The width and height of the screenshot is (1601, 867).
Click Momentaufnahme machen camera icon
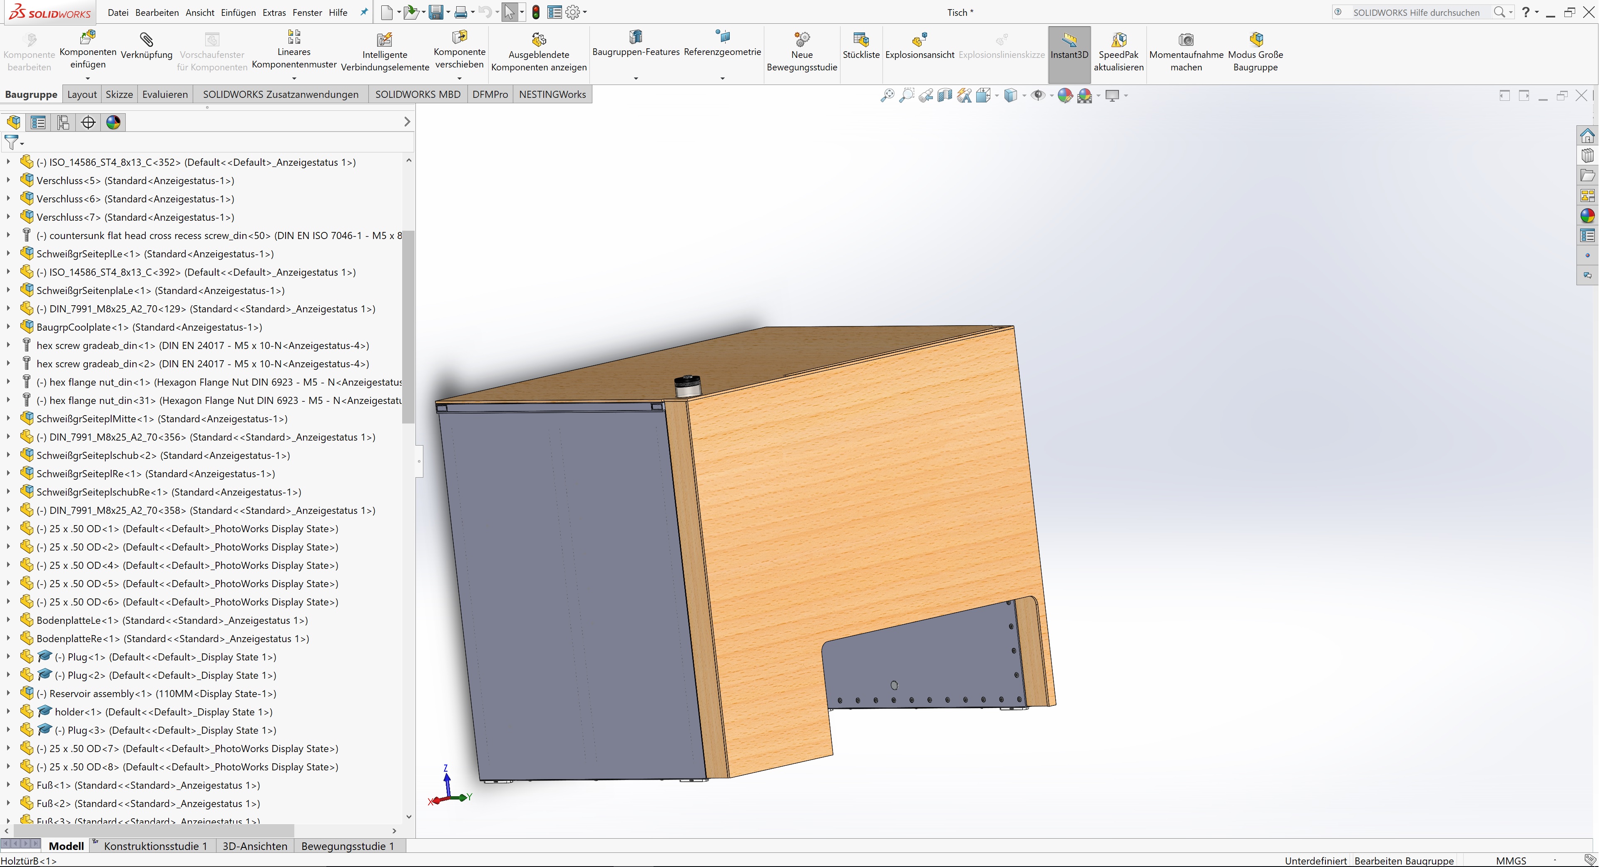pos(1186,40)
